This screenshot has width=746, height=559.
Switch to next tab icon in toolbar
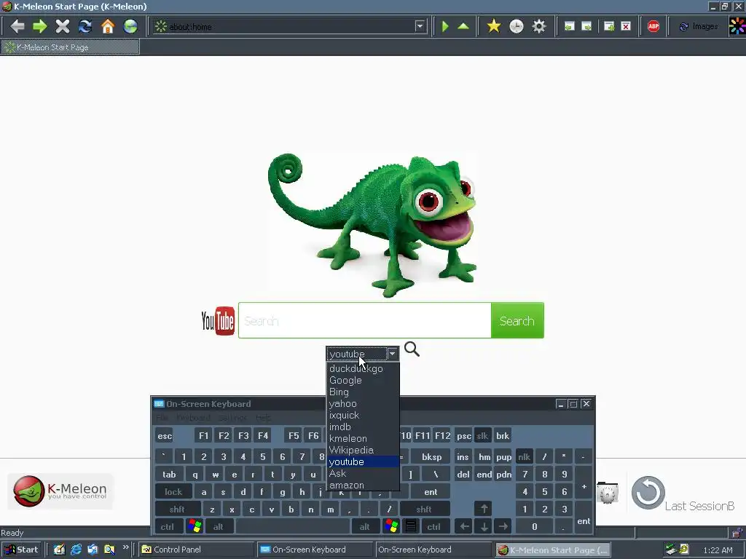pyautogui.click(x=586, y=27)
